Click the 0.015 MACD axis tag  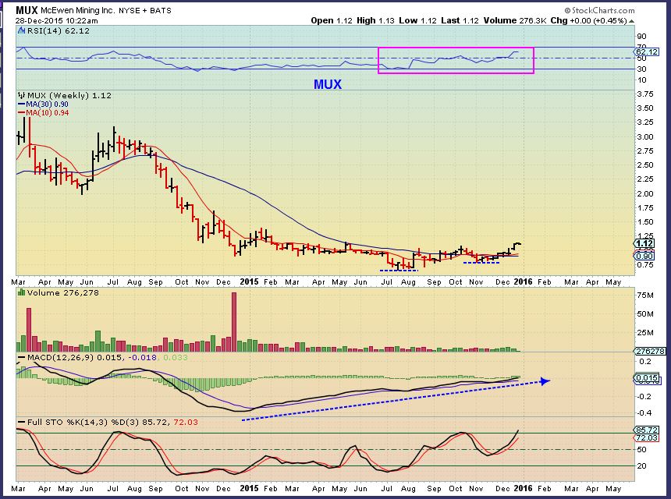[x=647, y=377]
